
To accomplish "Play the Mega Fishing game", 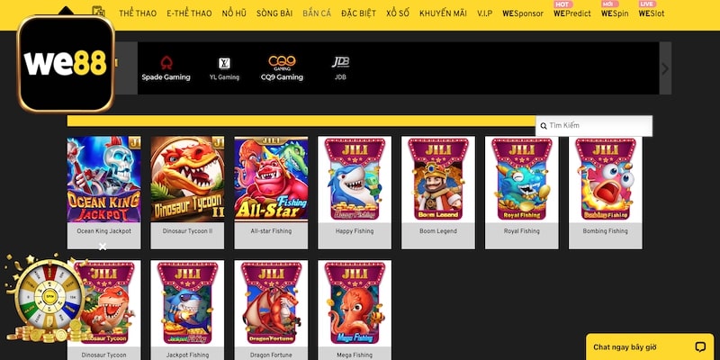I will [x=355, y=310].
